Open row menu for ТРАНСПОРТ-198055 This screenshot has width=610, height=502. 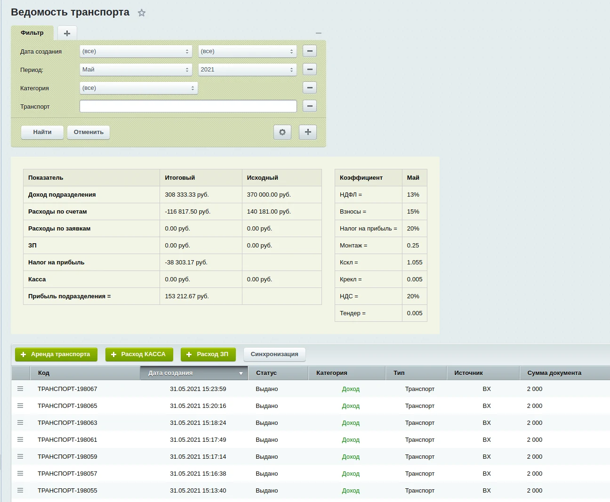click(x=20, y=490)
